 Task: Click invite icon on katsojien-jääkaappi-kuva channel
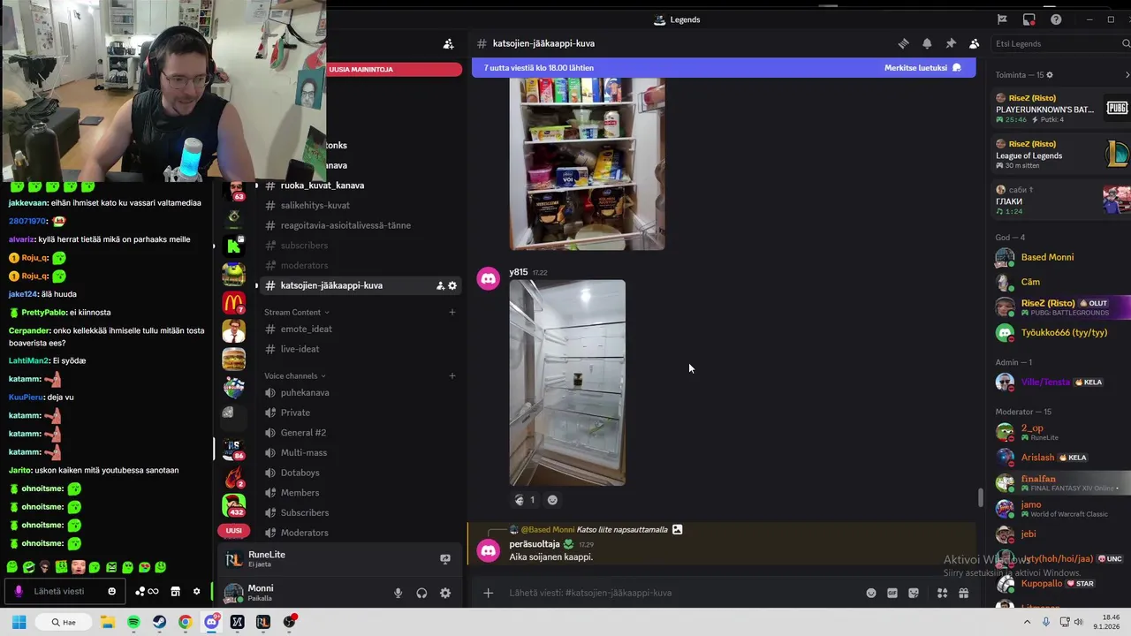440,285
